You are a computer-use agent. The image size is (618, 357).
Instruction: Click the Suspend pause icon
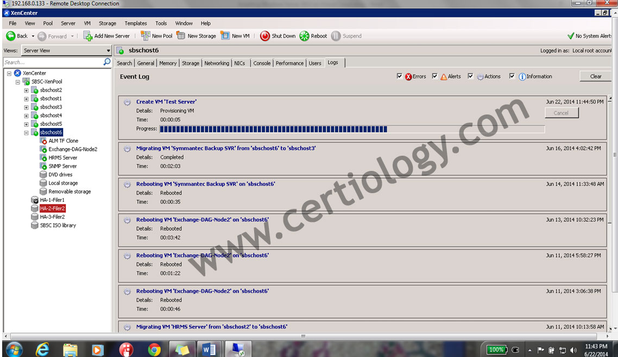pyautogui.click(x=336, y=36)
